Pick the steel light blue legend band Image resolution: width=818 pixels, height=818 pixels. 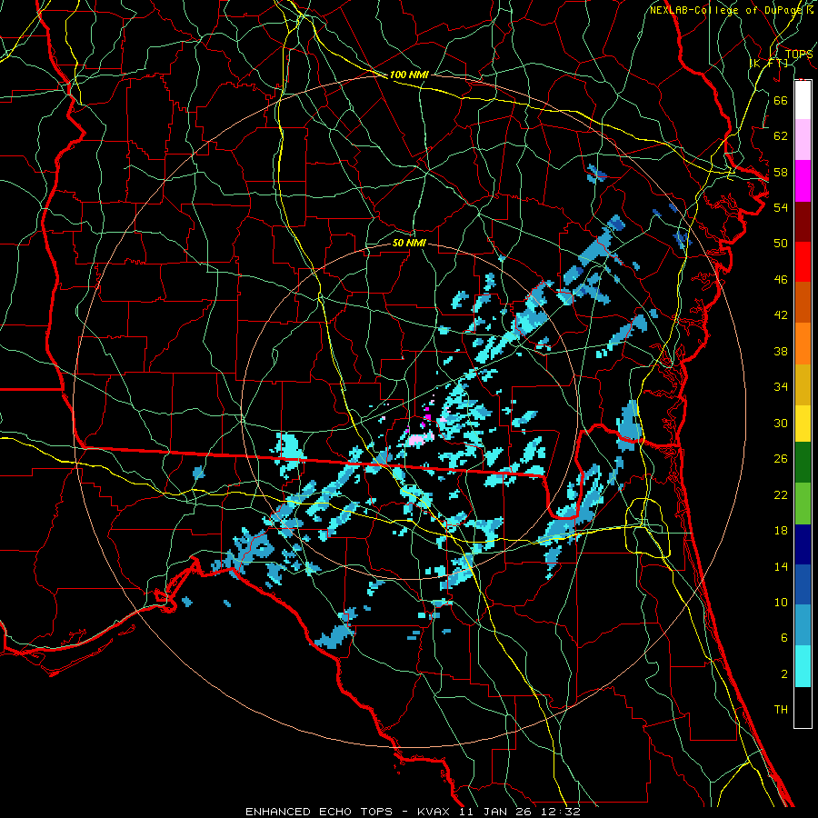coord(803,624)
